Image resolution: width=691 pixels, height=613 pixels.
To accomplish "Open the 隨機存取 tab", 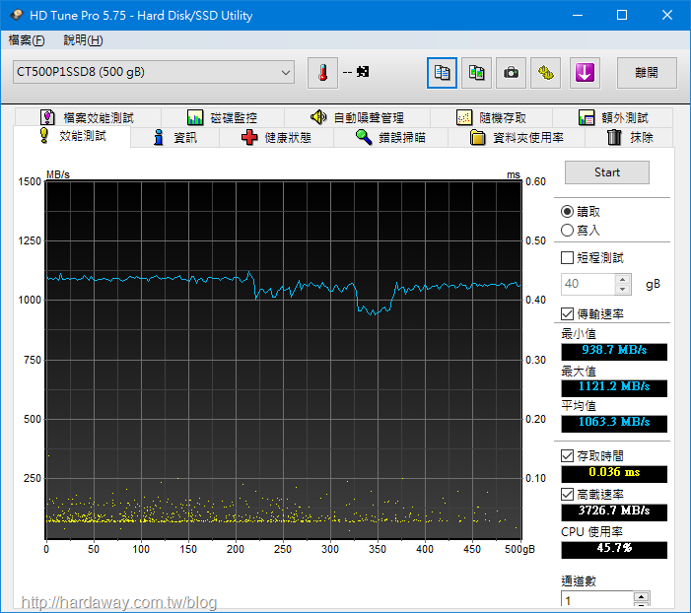I will (x=491, y=117).
